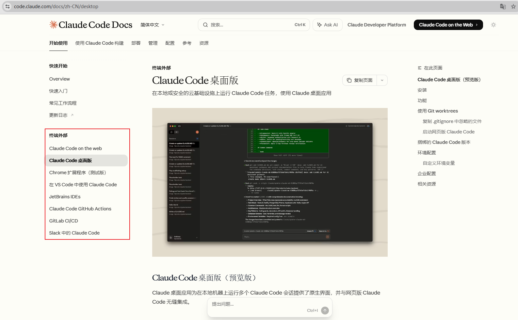Viewport: 518px width, 320px height.
Task: Open the 部署 tab
Action: 136,43
